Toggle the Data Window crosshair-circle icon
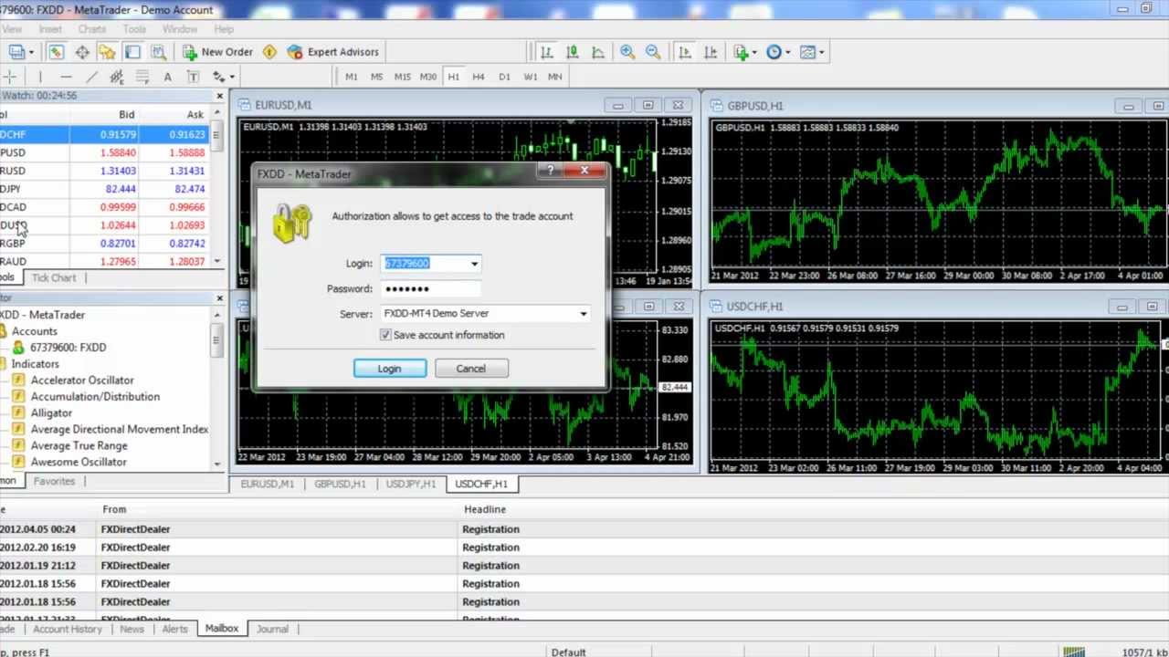 coord(81,52)
